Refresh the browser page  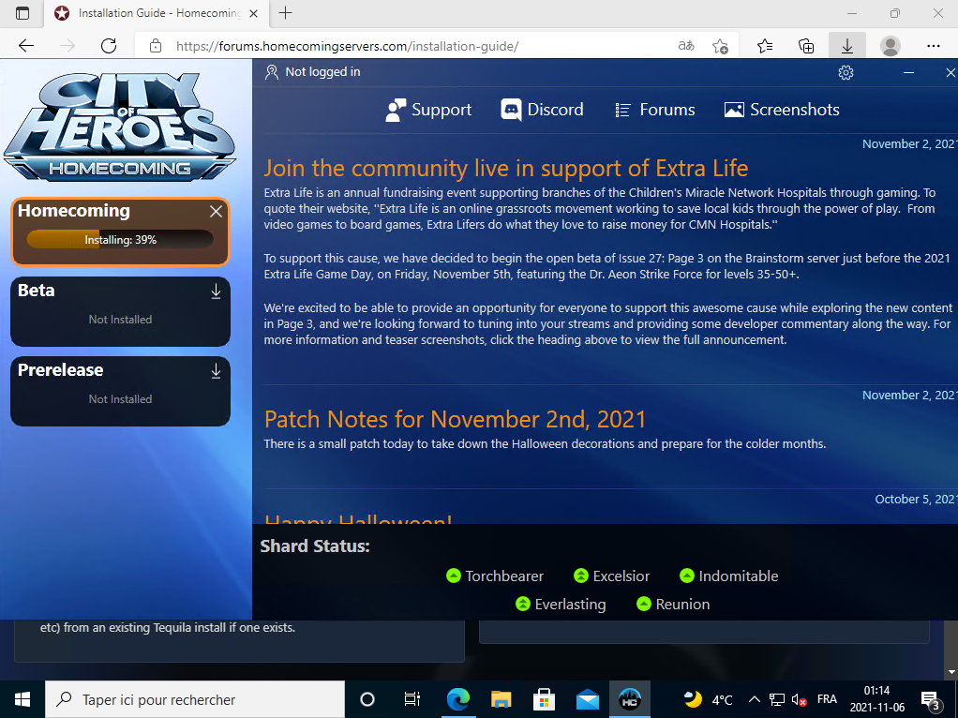[109, 46]
